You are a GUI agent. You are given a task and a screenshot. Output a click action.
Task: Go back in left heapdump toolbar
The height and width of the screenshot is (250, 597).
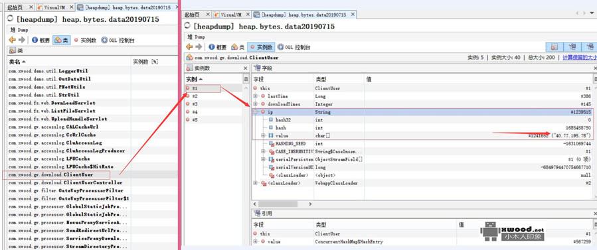coord(12,40)
